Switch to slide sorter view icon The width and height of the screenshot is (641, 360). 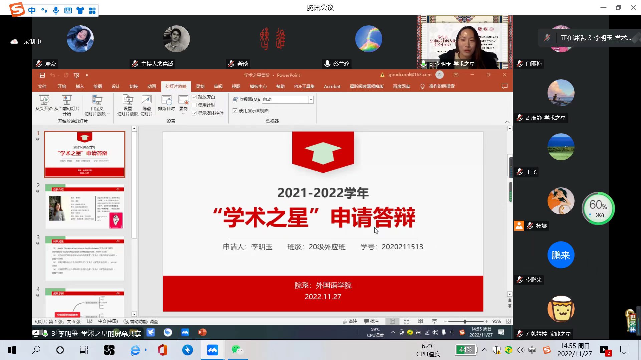406,321
